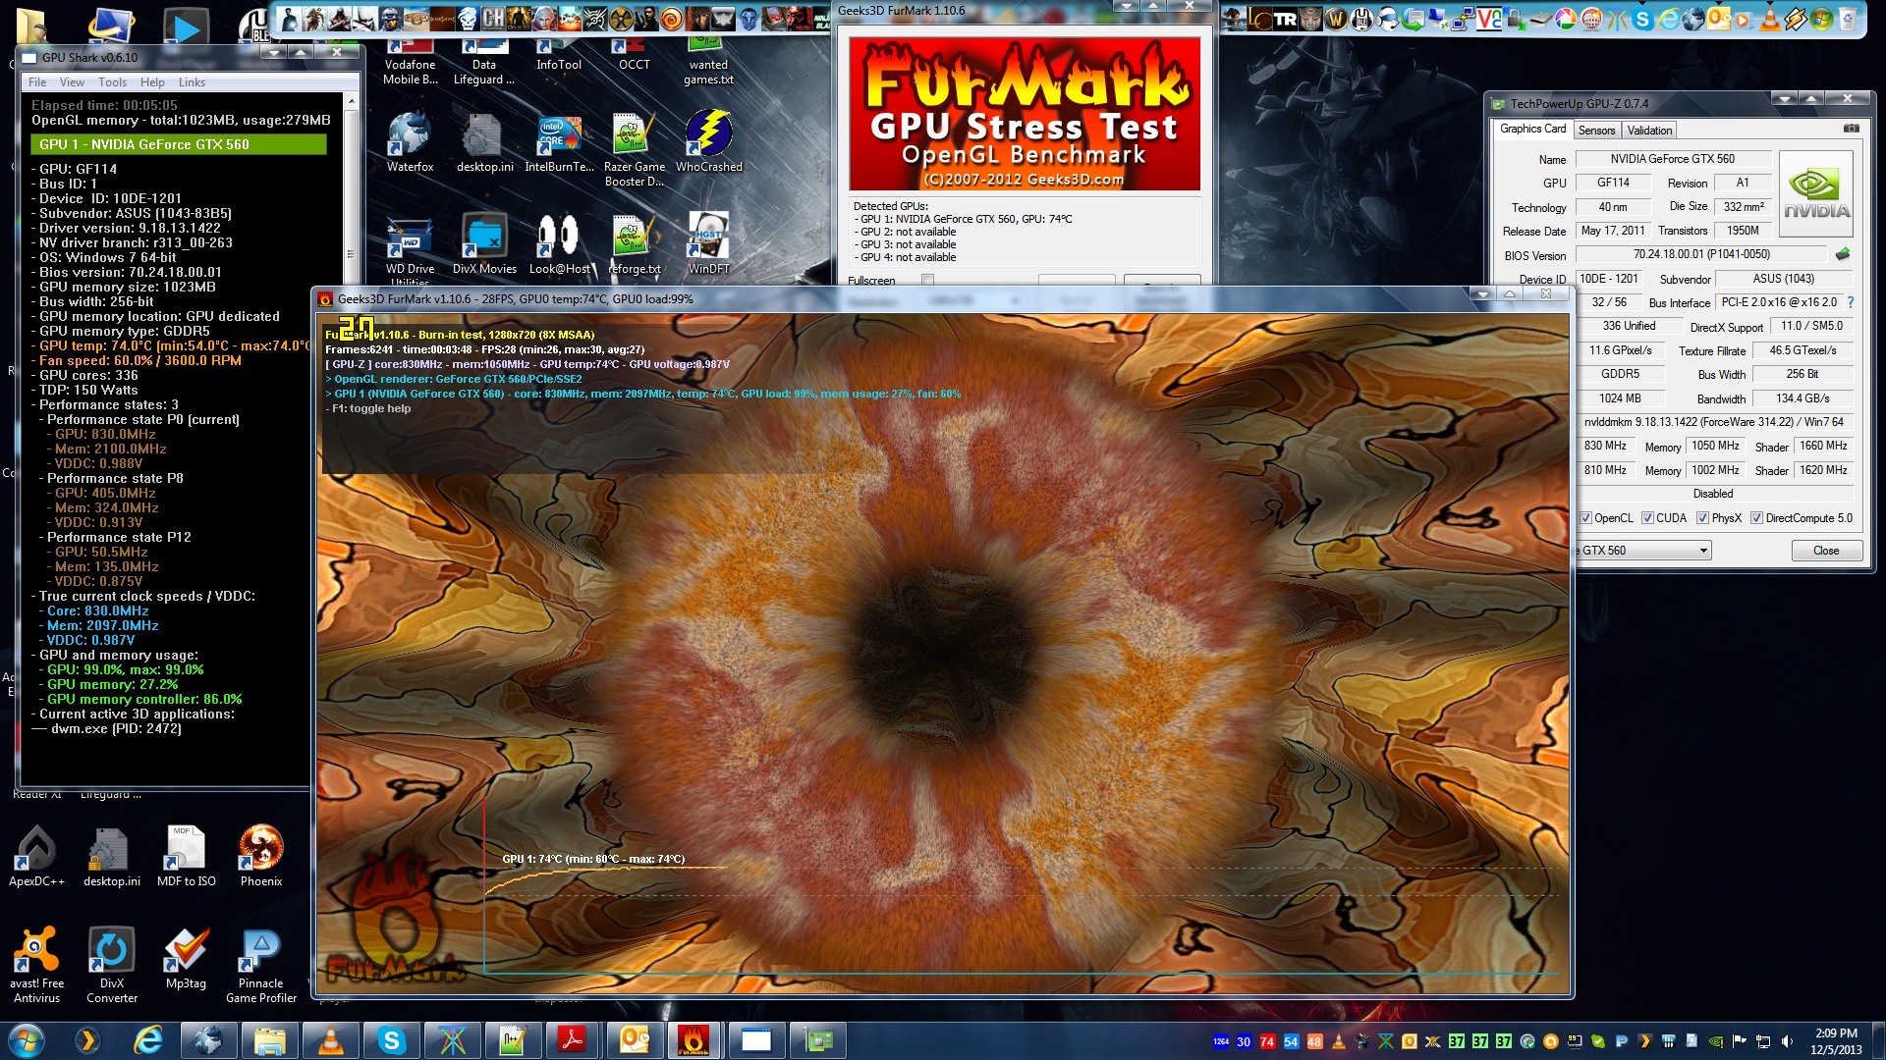Screen dimensions: 1886x1060
Task: Open the Tools menu in GPU Shark
Action: (112, 82)
